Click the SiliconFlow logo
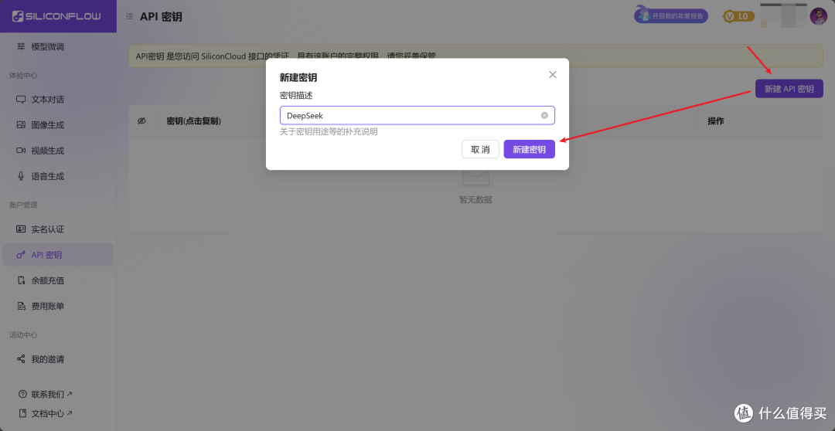 pos(56,16)
